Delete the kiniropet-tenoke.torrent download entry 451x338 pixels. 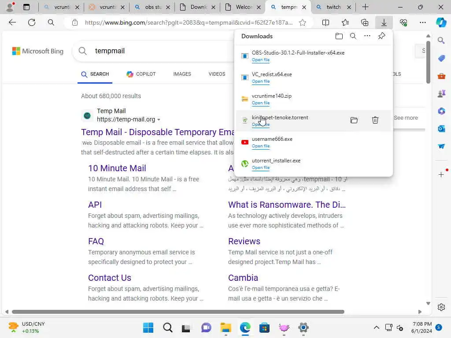(375, 120)
